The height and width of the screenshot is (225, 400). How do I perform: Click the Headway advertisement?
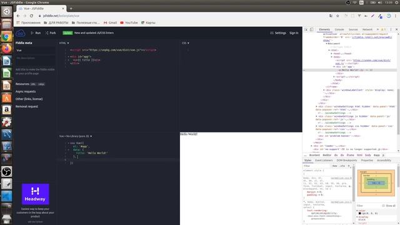click(x=35, y=194)
